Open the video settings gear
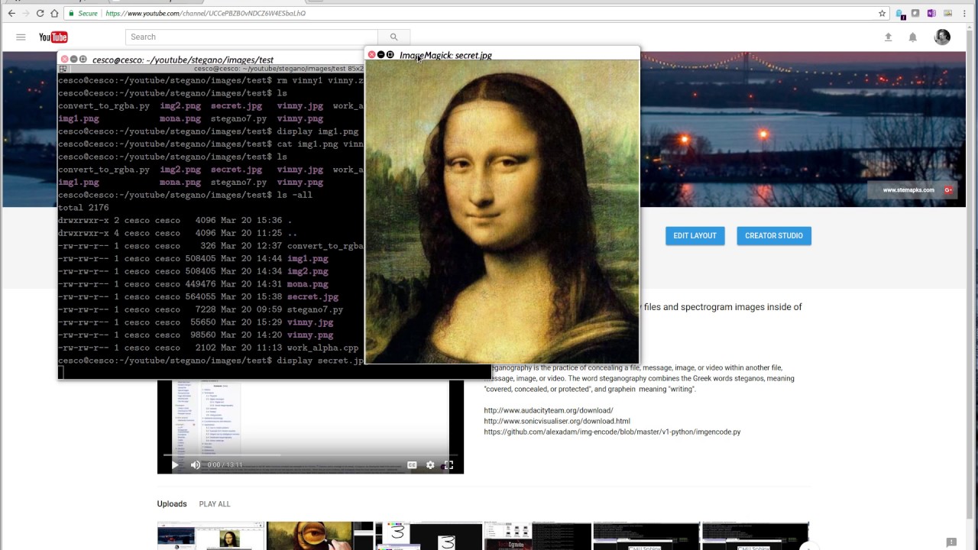This screenshot has height=550, width=978. pyautogui.click(x=430, y=464)
